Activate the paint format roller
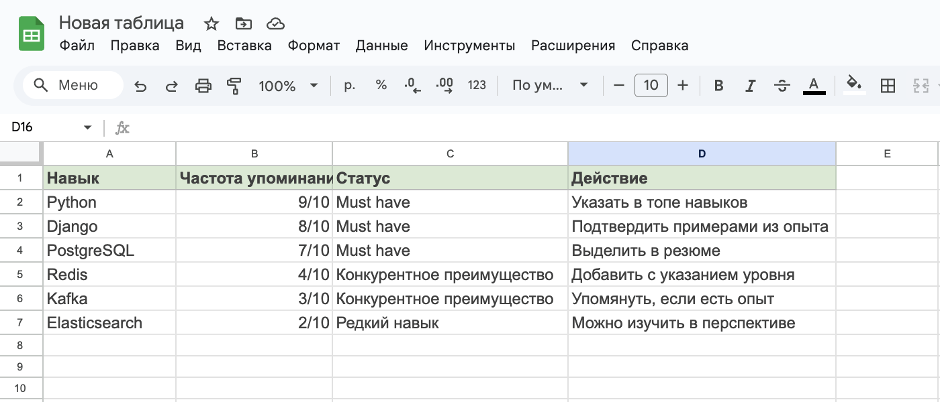The width and height of the screenshot is (940, 402). pos(234,86)
